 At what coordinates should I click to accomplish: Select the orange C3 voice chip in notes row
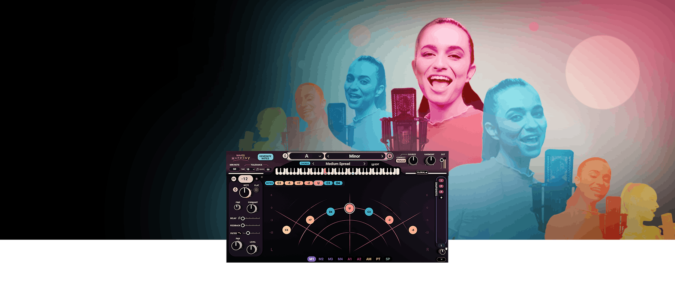click(279, 183)
